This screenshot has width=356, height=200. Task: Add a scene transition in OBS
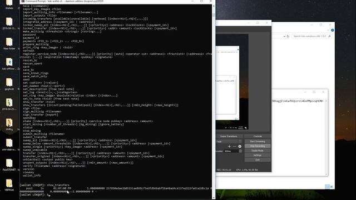[229, 147]
